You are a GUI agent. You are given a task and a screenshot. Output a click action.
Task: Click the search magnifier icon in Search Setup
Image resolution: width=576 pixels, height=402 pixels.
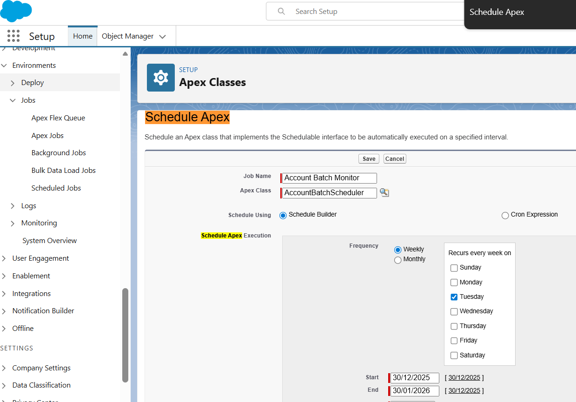[x=281, y=12]
